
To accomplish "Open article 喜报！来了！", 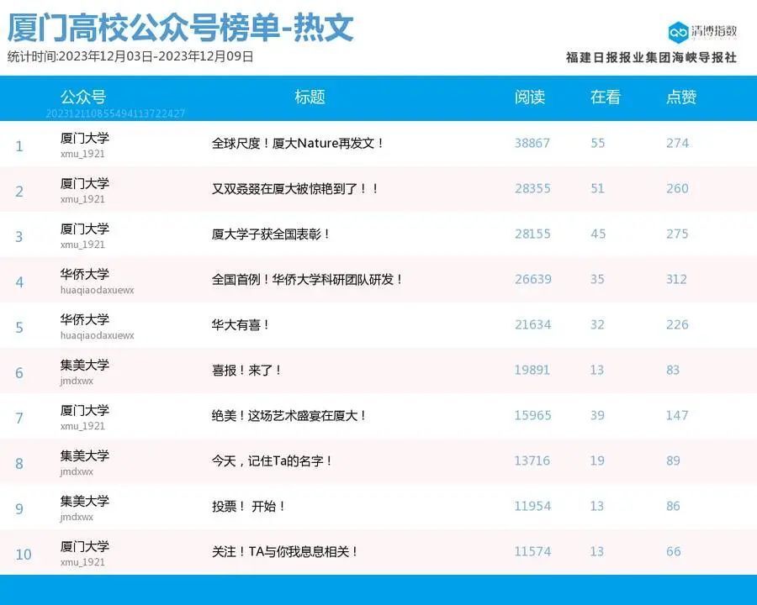I will point(244,371).
